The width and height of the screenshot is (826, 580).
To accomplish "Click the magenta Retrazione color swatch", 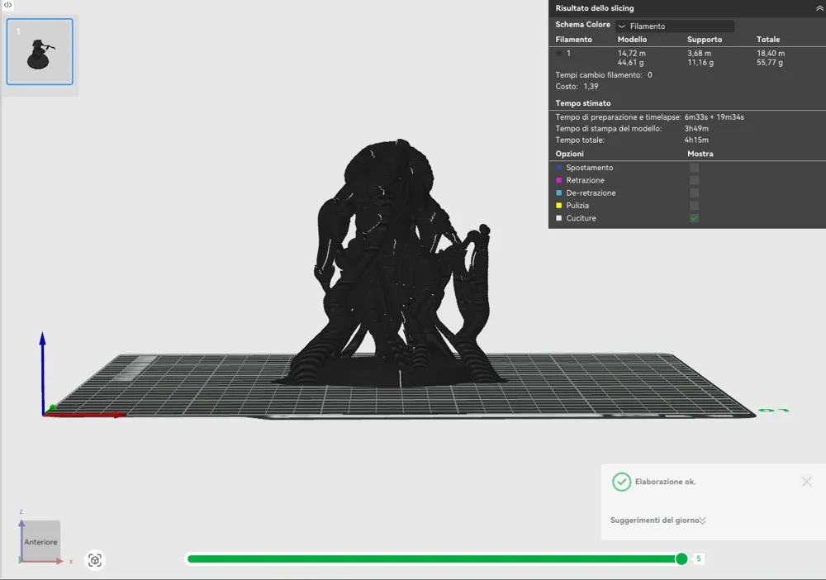I will point(559,180).
